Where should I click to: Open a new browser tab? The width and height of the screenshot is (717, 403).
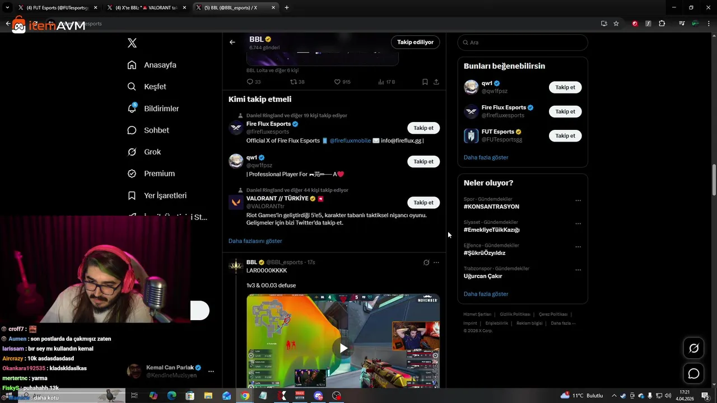pos(287,8)
